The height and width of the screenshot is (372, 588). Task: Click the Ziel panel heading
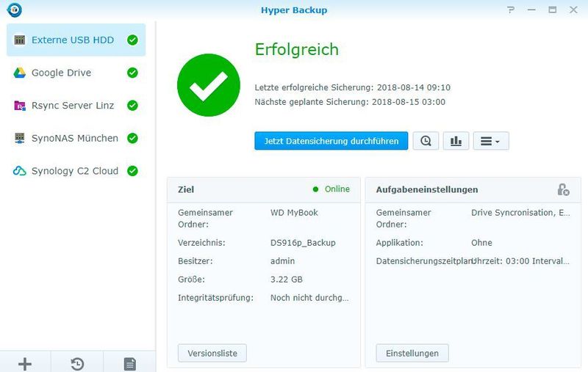tap(186, 189)
